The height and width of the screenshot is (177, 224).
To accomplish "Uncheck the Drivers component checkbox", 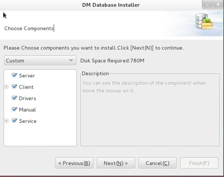I will point(14,98).
